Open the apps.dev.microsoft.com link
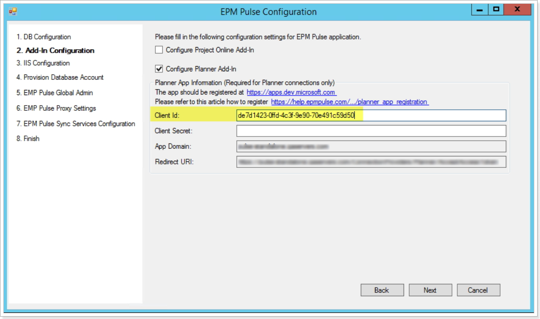Viewport: 540px width, 319px height. coord(291,92)
